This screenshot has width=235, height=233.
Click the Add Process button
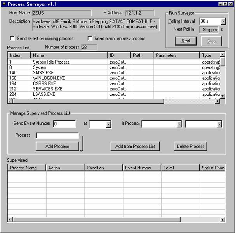point(57,146)
